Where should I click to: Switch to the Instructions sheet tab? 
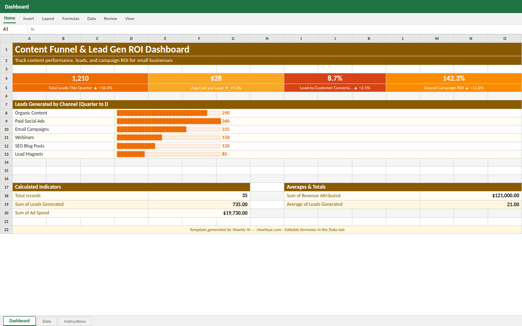click(x=75, y=321)
